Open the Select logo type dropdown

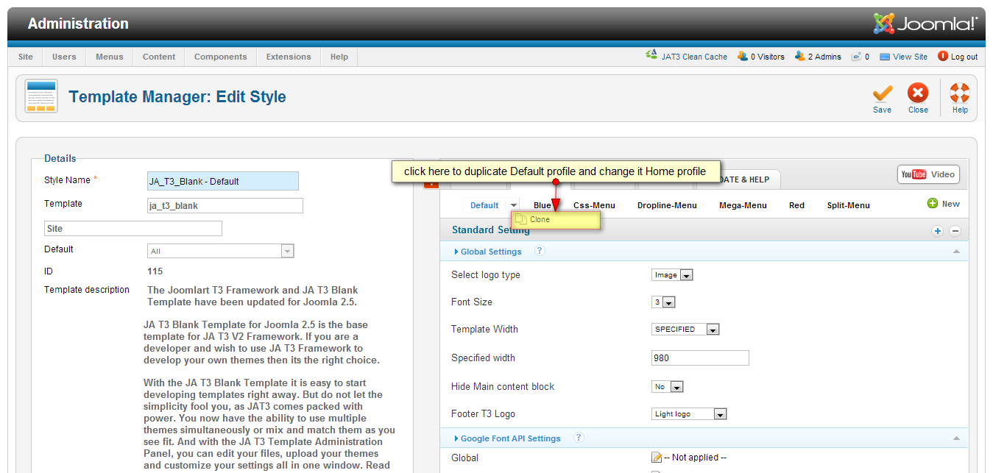tap(672, 275)
